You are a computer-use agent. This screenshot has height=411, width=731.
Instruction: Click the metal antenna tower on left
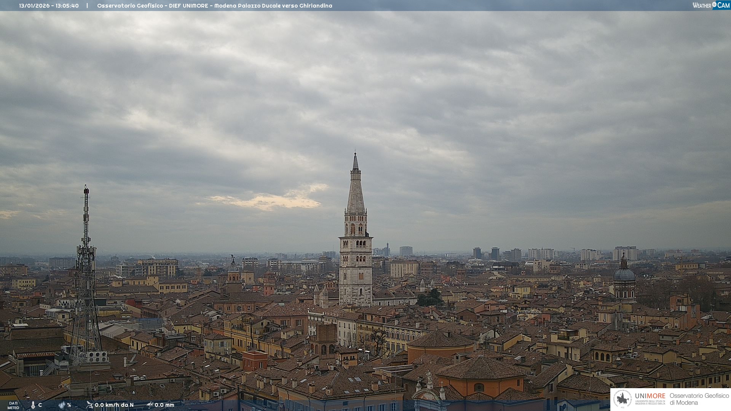pos(86,266)
